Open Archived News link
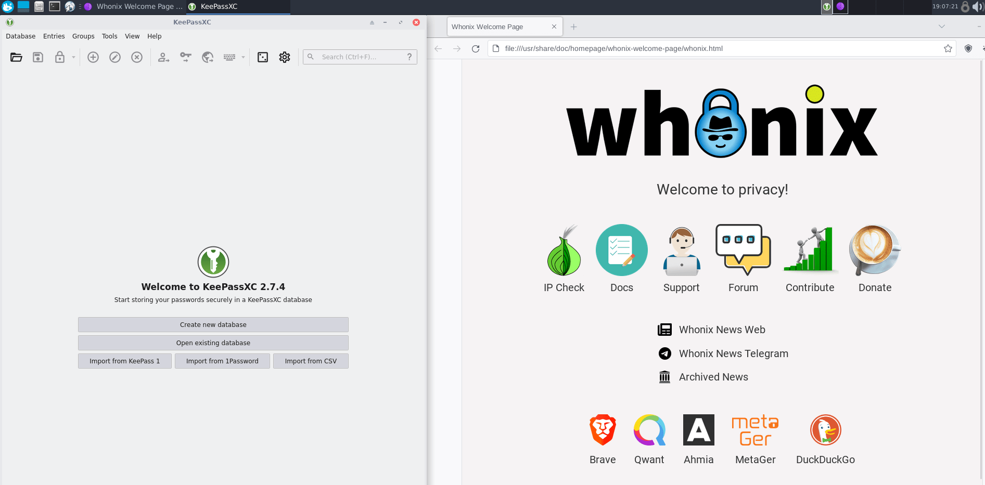Viewport: 985px width, 485px height. [703, 377]
